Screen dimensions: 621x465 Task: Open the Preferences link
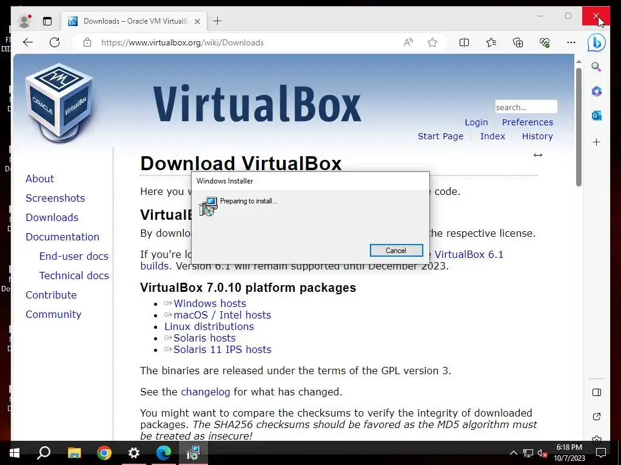coord(528,122)
